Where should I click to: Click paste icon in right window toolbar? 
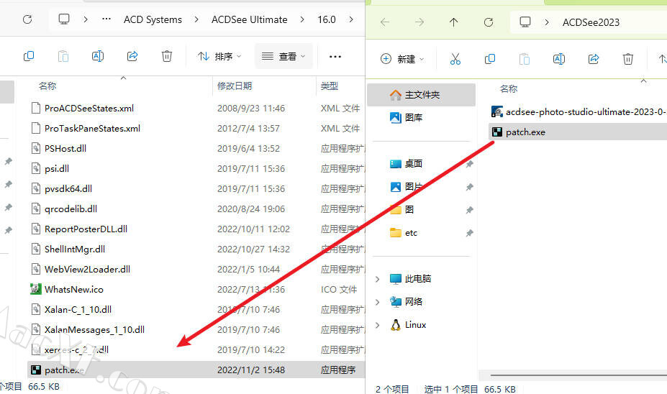click(524, 59)
